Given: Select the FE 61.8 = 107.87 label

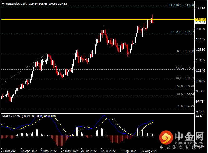Looking at the screenshot, I should (182, 32).
